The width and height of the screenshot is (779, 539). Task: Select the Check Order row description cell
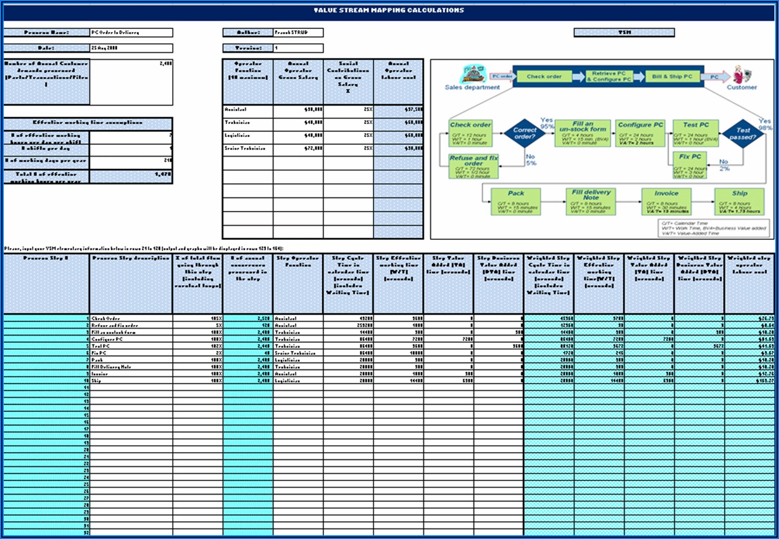tap(131, 319)
